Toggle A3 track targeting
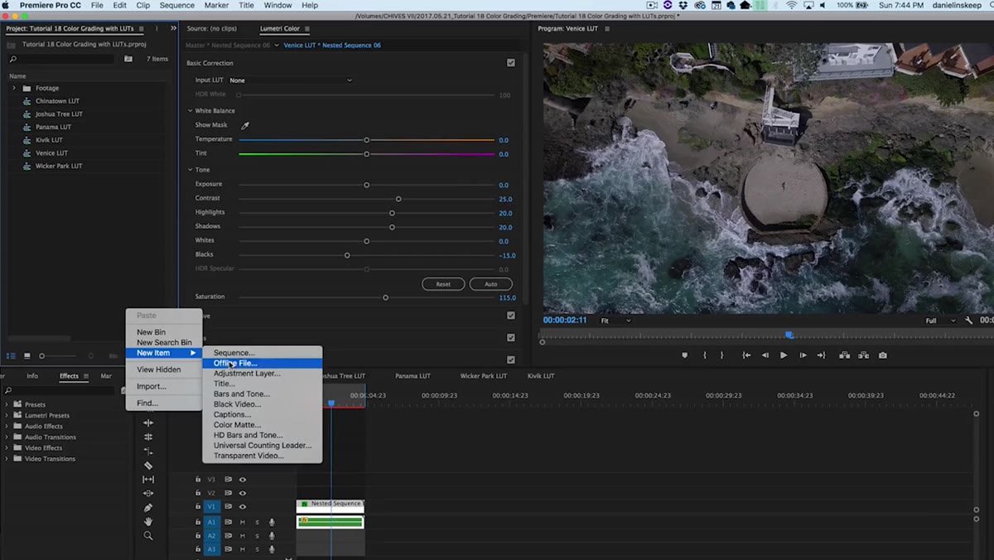994x560 pixels. (211, 548)
